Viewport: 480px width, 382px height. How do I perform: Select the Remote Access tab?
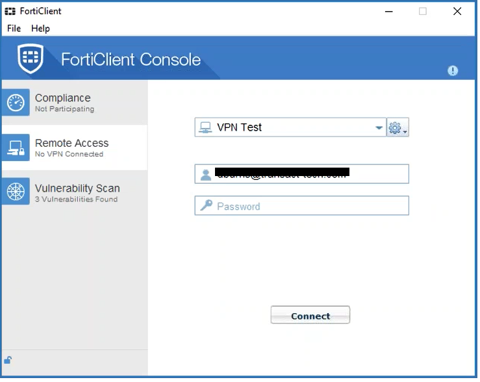(x=74, y=147)
